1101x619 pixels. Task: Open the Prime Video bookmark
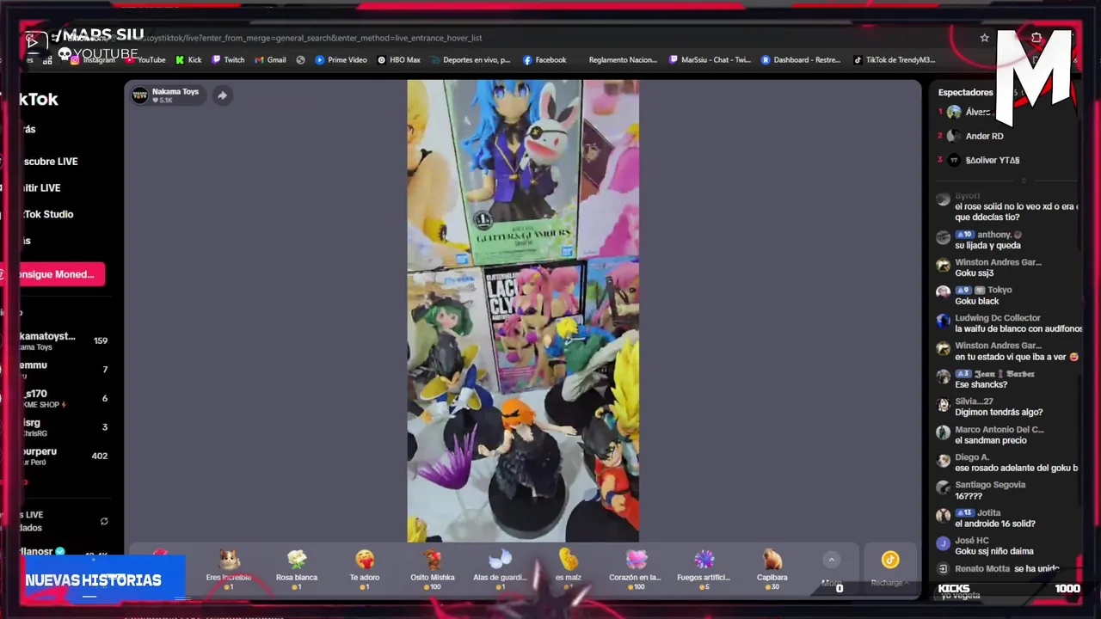(x=341, y=60)
